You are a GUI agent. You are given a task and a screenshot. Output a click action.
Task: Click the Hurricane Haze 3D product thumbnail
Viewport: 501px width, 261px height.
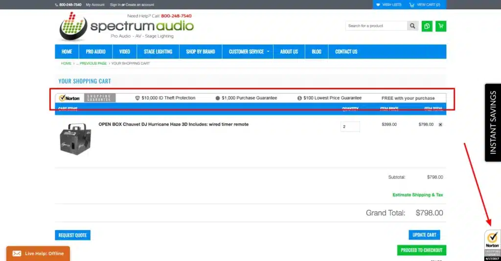coord(75,139)
